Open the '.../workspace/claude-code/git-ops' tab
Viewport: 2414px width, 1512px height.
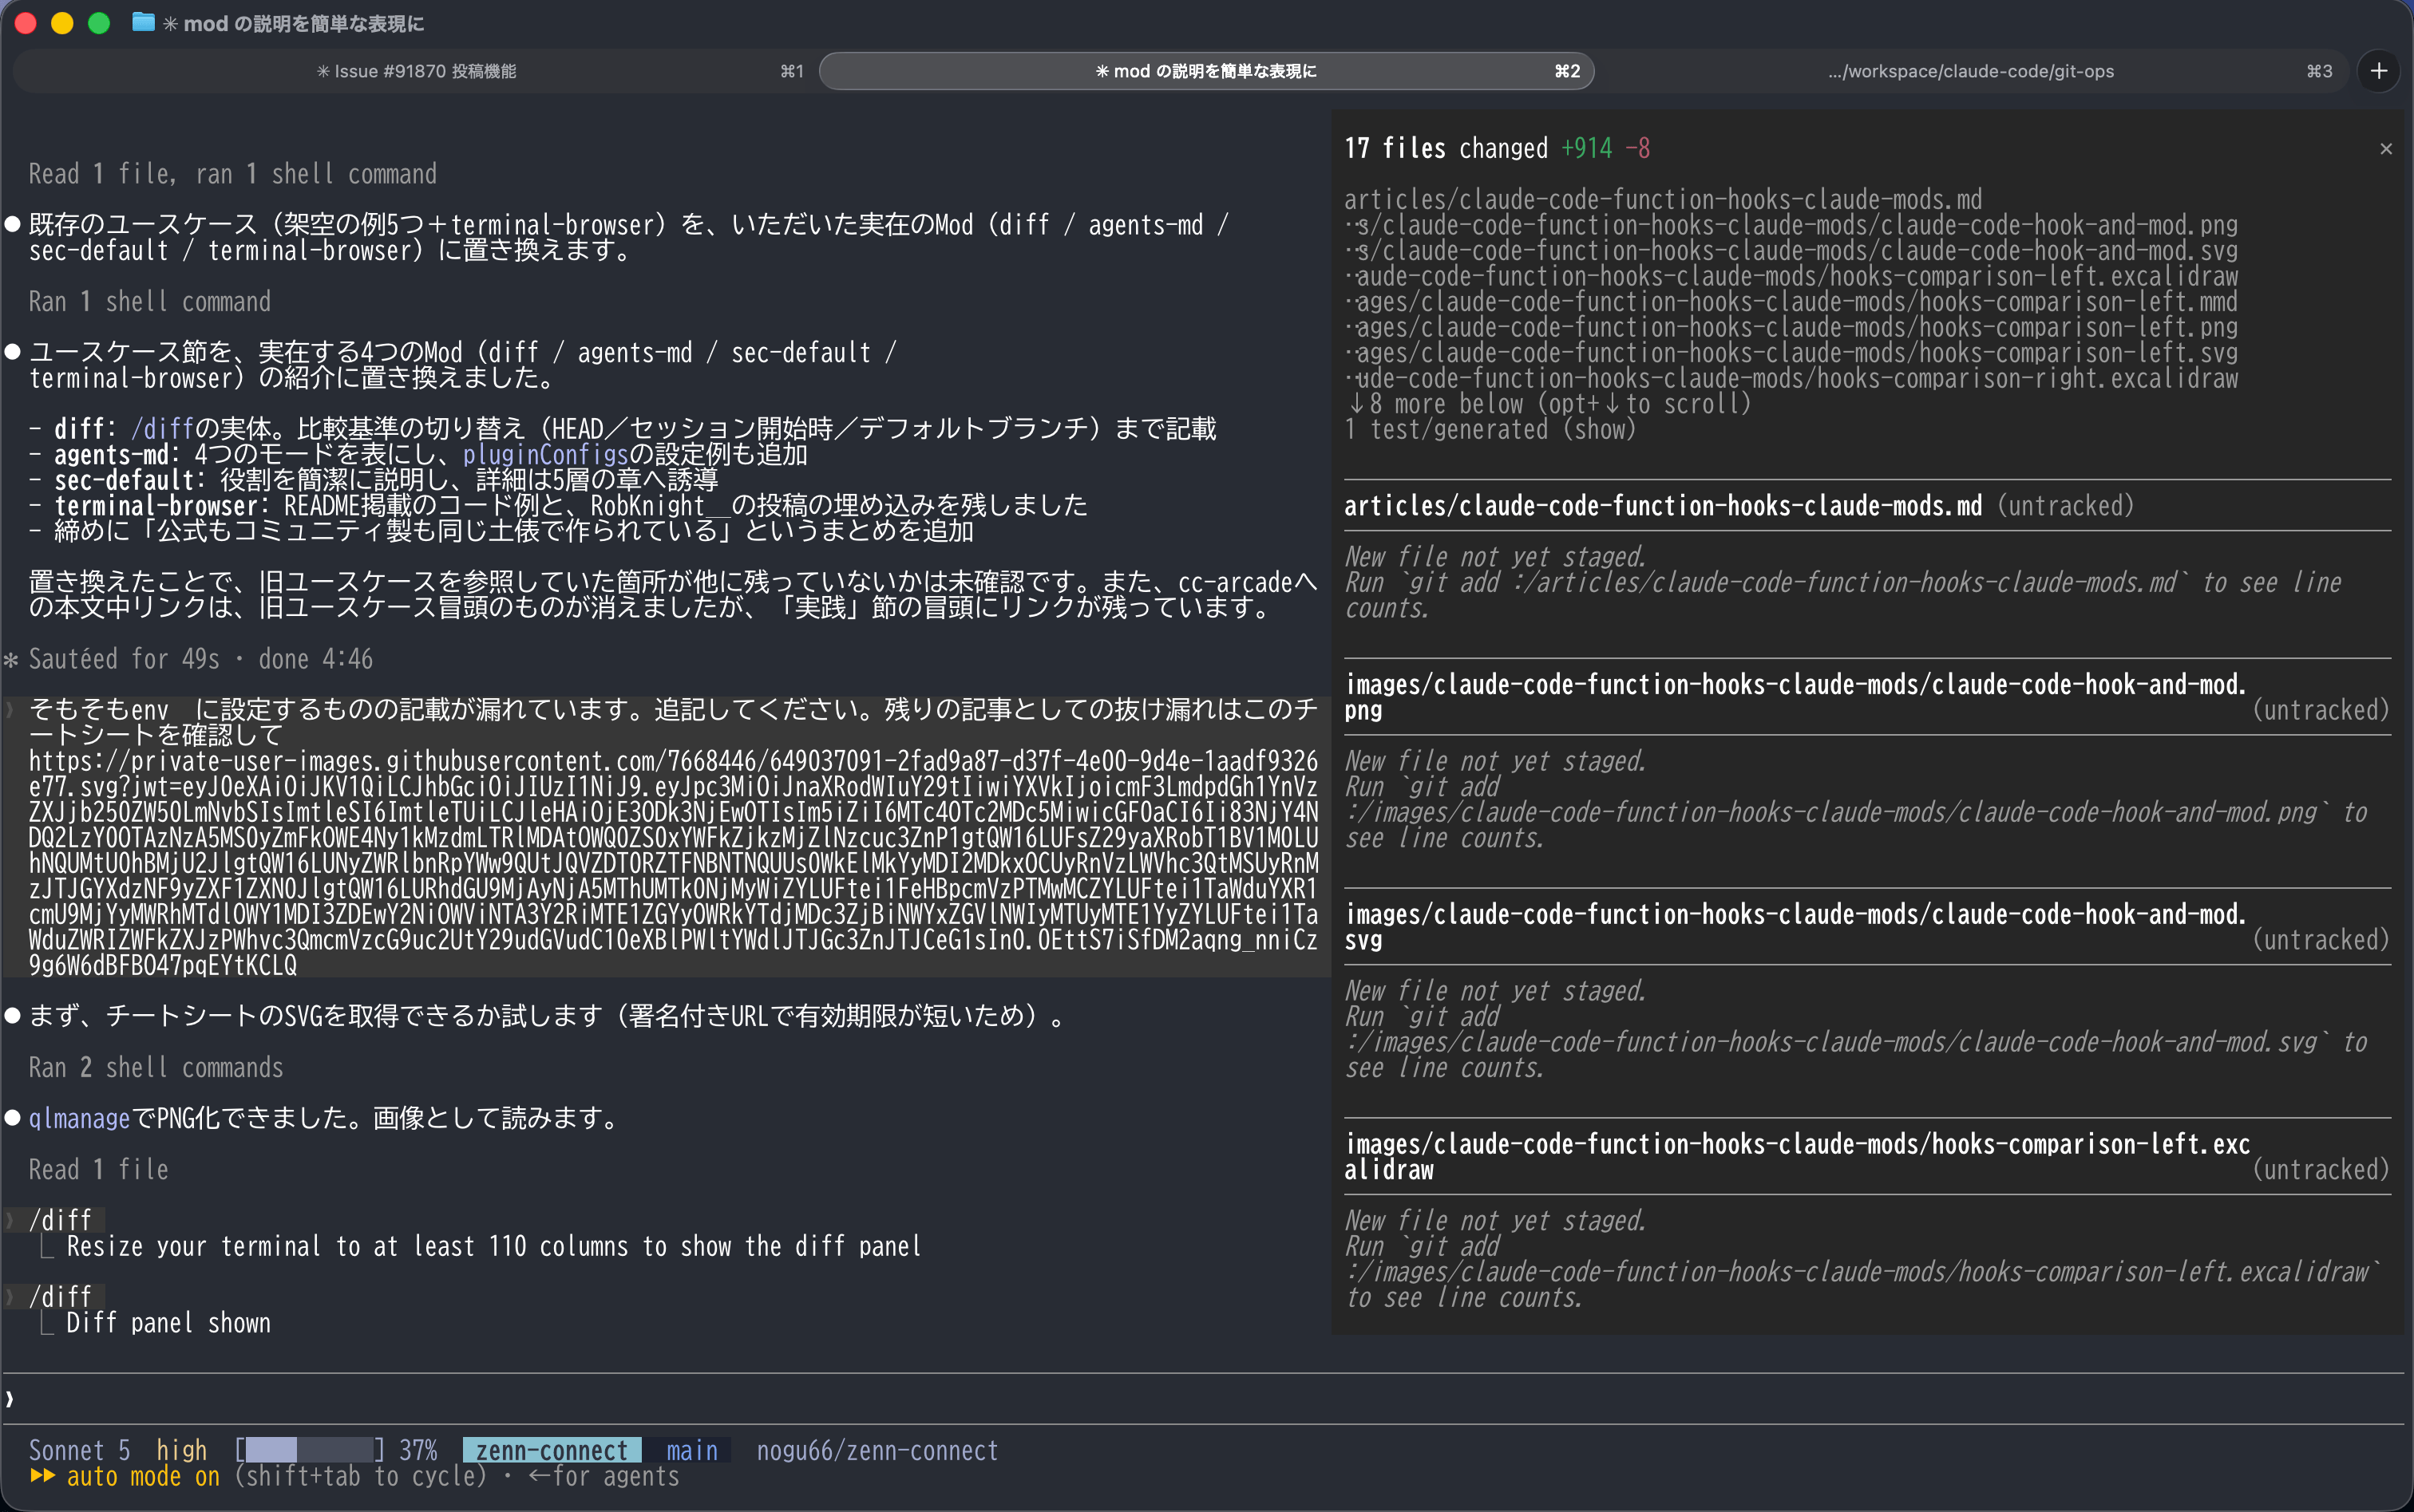click(x=1971, y=71)
